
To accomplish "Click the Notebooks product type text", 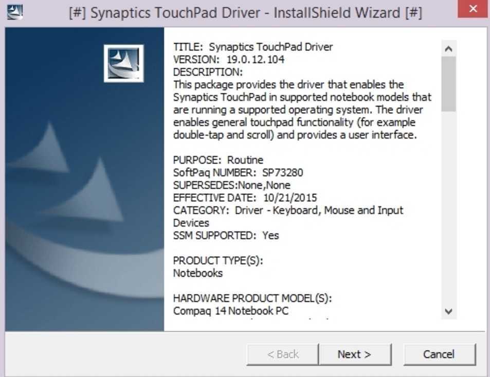I will (x=198, y=273).
